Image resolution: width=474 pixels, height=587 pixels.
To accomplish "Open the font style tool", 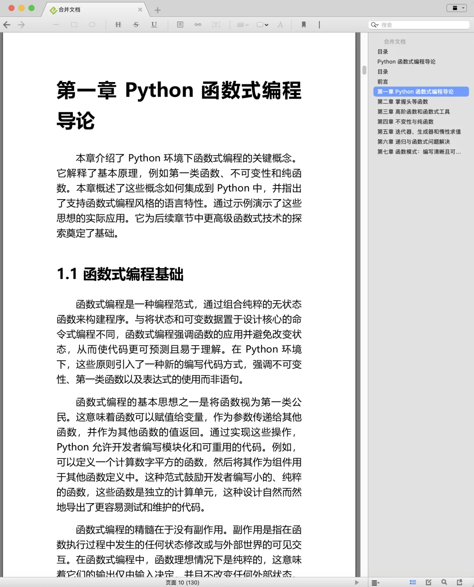I will [280, 25].
